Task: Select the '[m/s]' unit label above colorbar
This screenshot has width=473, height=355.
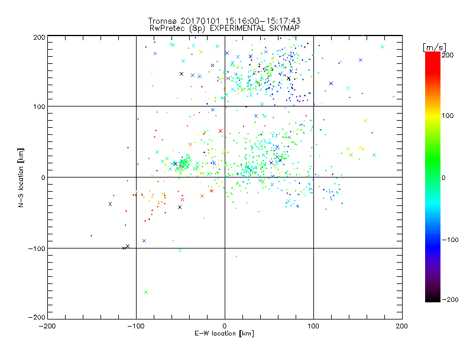Action: click(435, 47)
